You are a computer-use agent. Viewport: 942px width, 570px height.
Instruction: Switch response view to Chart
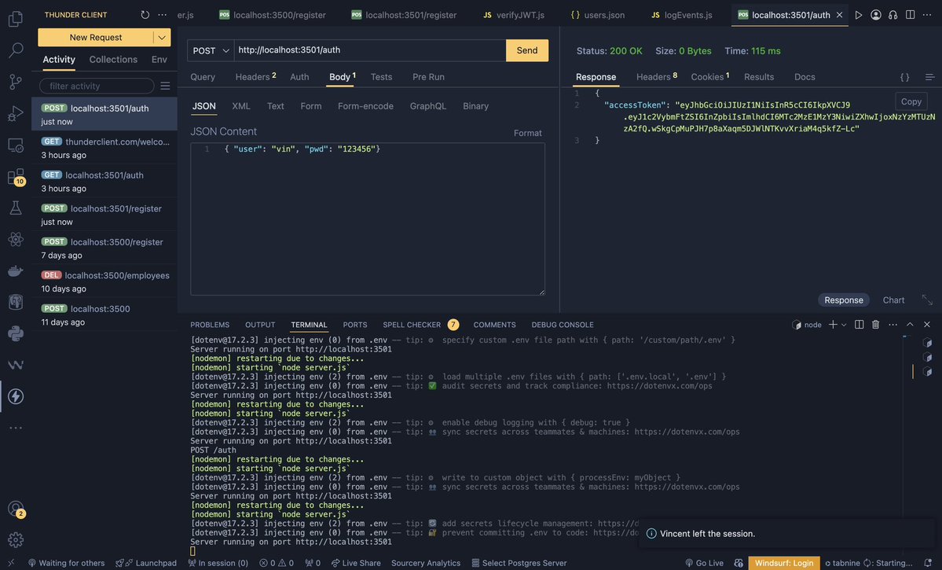click(x=893, y=298)
